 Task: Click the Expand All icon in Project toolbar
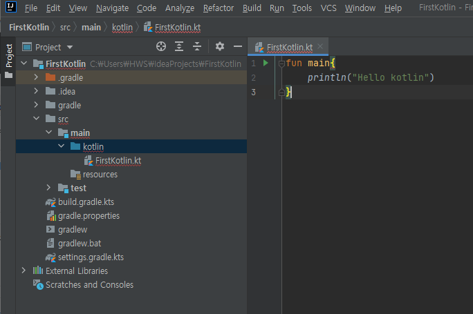[x=179, y=46]
